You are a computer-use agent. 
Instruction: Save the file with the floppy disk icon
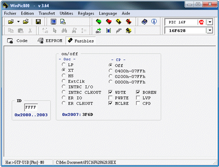38,22
